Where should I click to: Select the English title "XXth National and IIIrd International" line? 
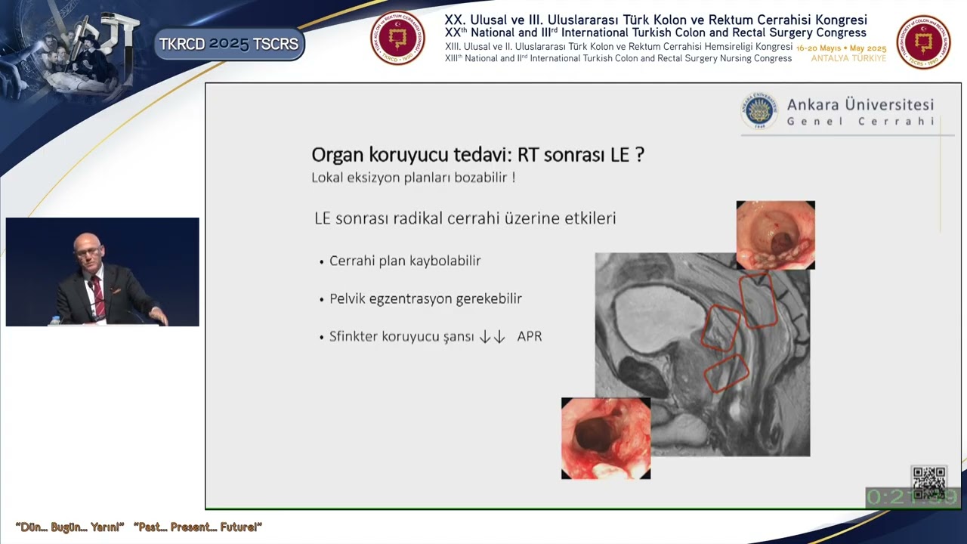coord(656,33)
